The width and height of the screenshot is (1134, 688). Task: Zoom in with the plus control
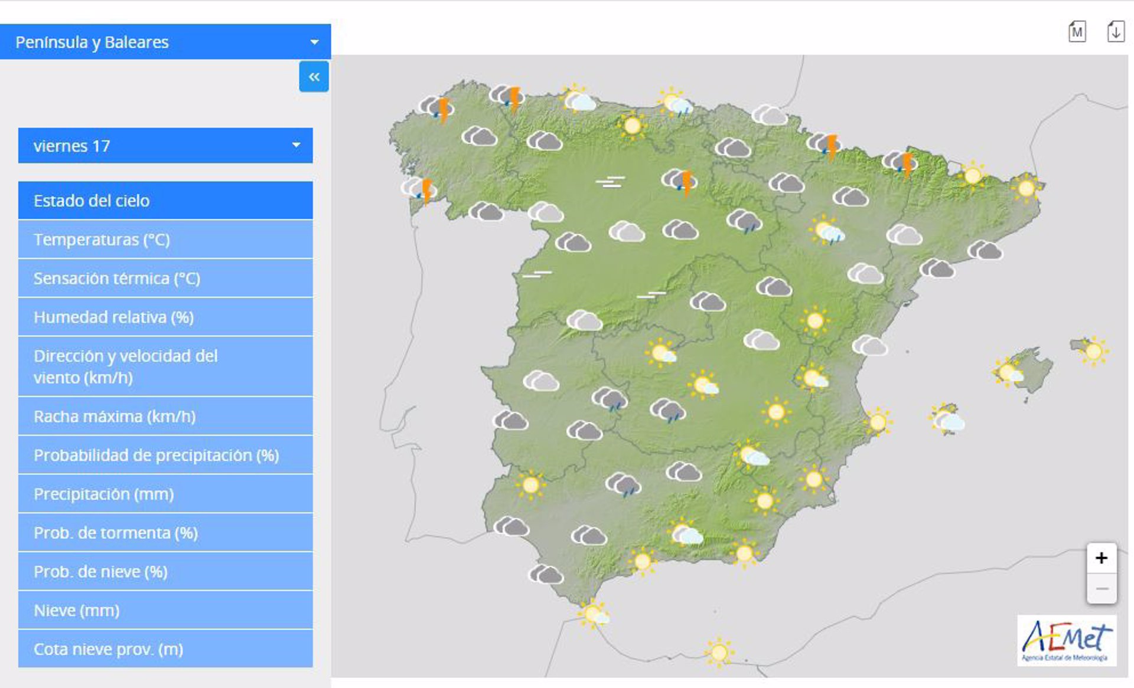coord(1101,558)
